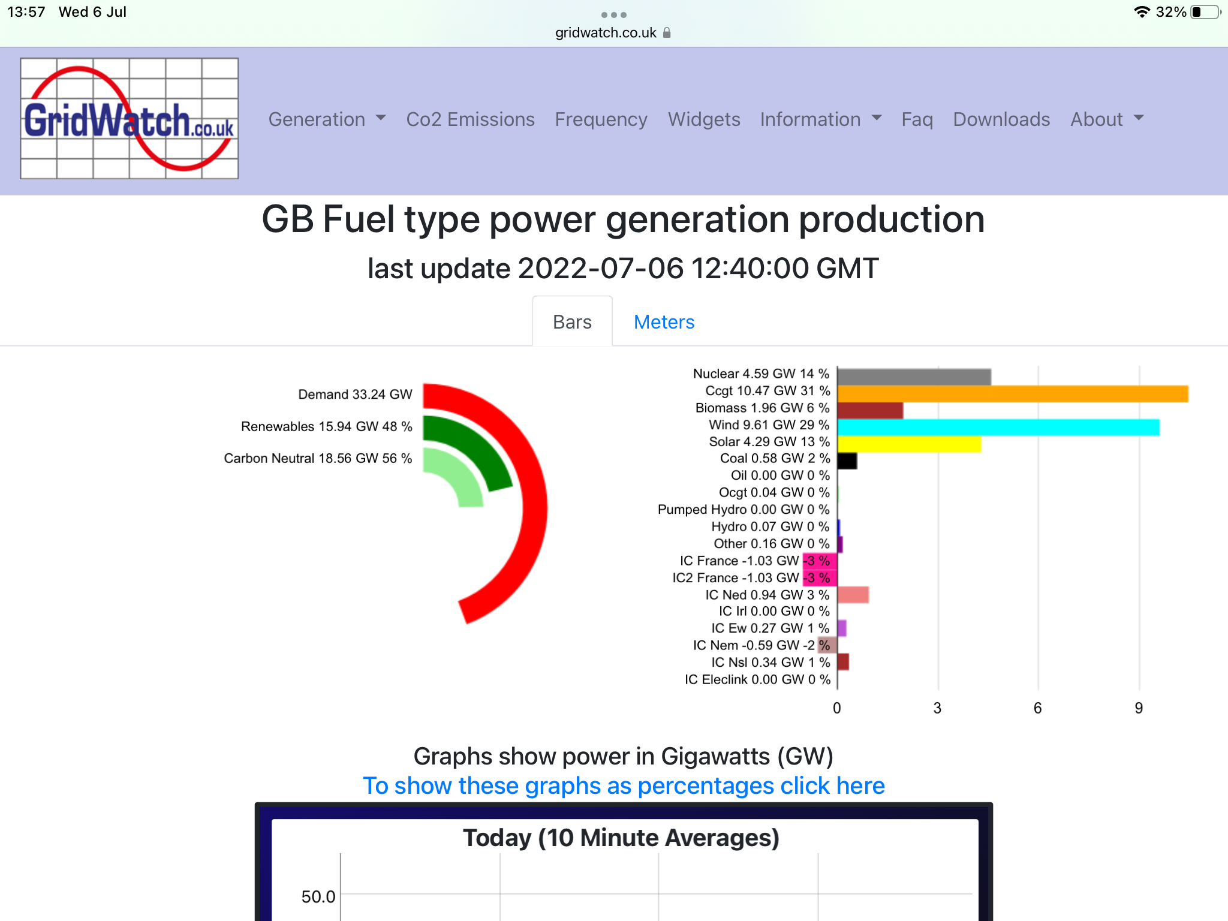Expand the About dropdown menu
Screen dimensions: 1228x921
coord(1107,119)
